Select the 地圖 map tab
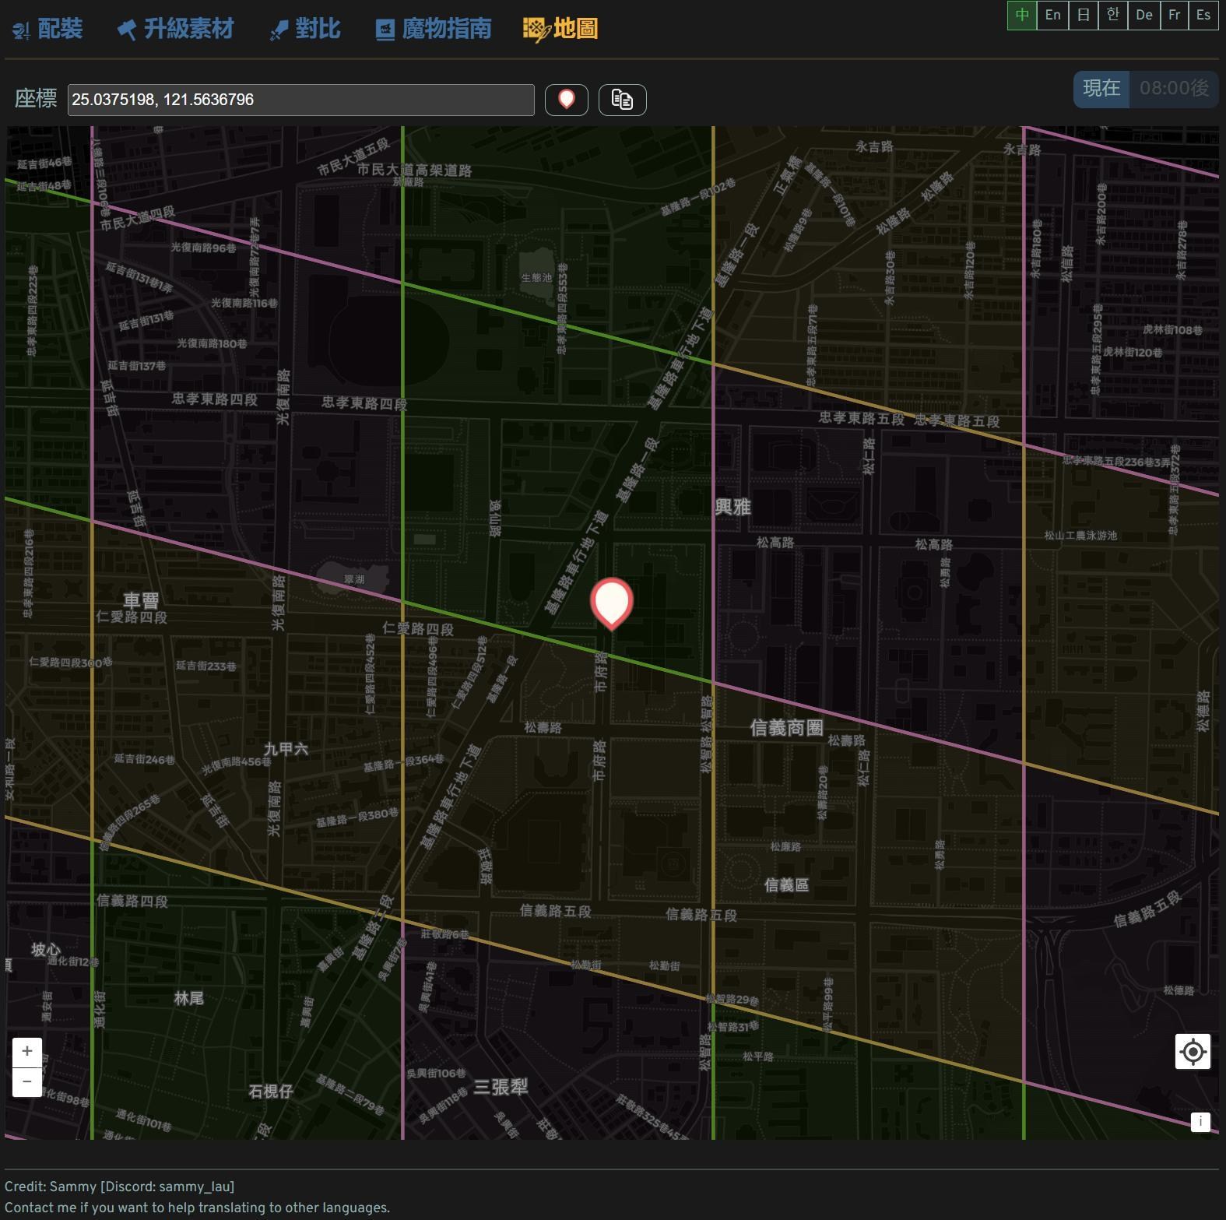 coord(560,30)
